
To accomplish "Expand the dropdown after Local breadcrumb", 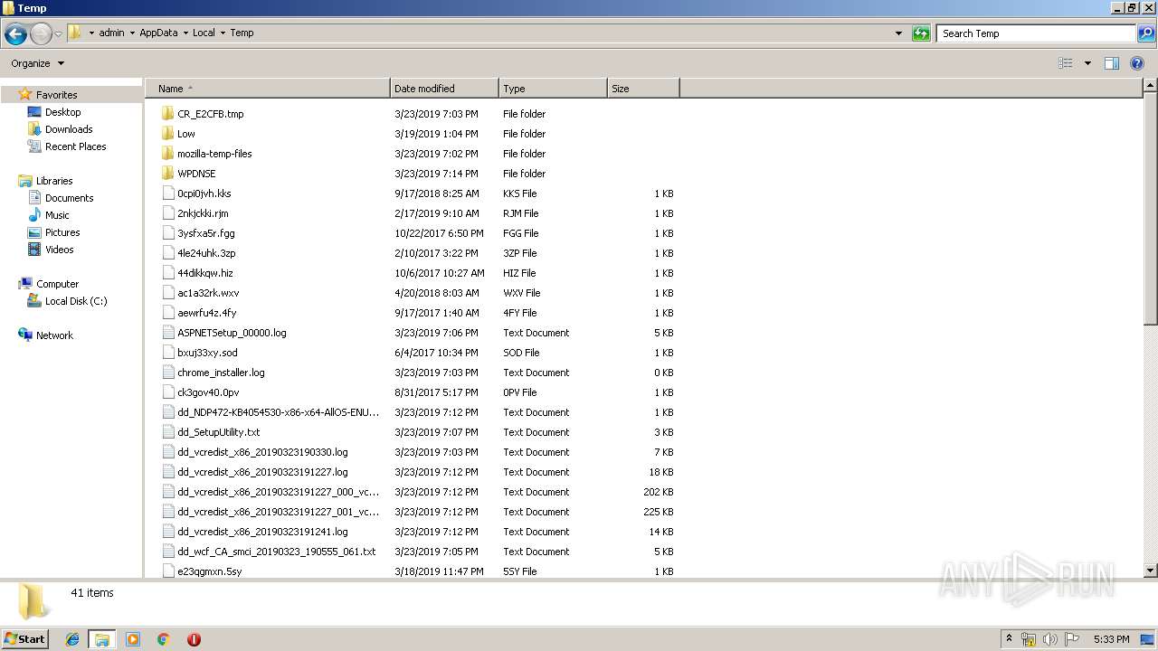I will 223,33.
